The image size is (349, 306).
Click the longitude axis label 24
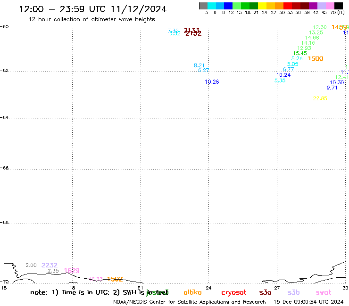208,288
